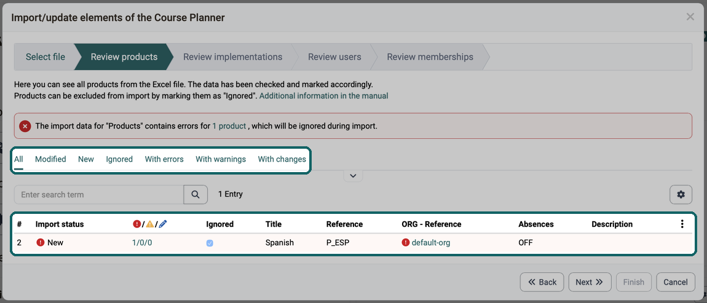Open Additional information in the manual link

click(324, 96)
